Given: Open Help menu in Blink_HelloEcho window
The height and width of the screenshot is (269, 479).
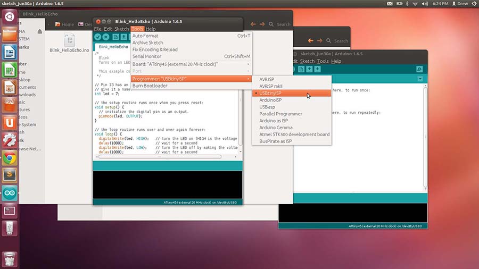Looking at the screenshot, I should [x=151, y=29].
